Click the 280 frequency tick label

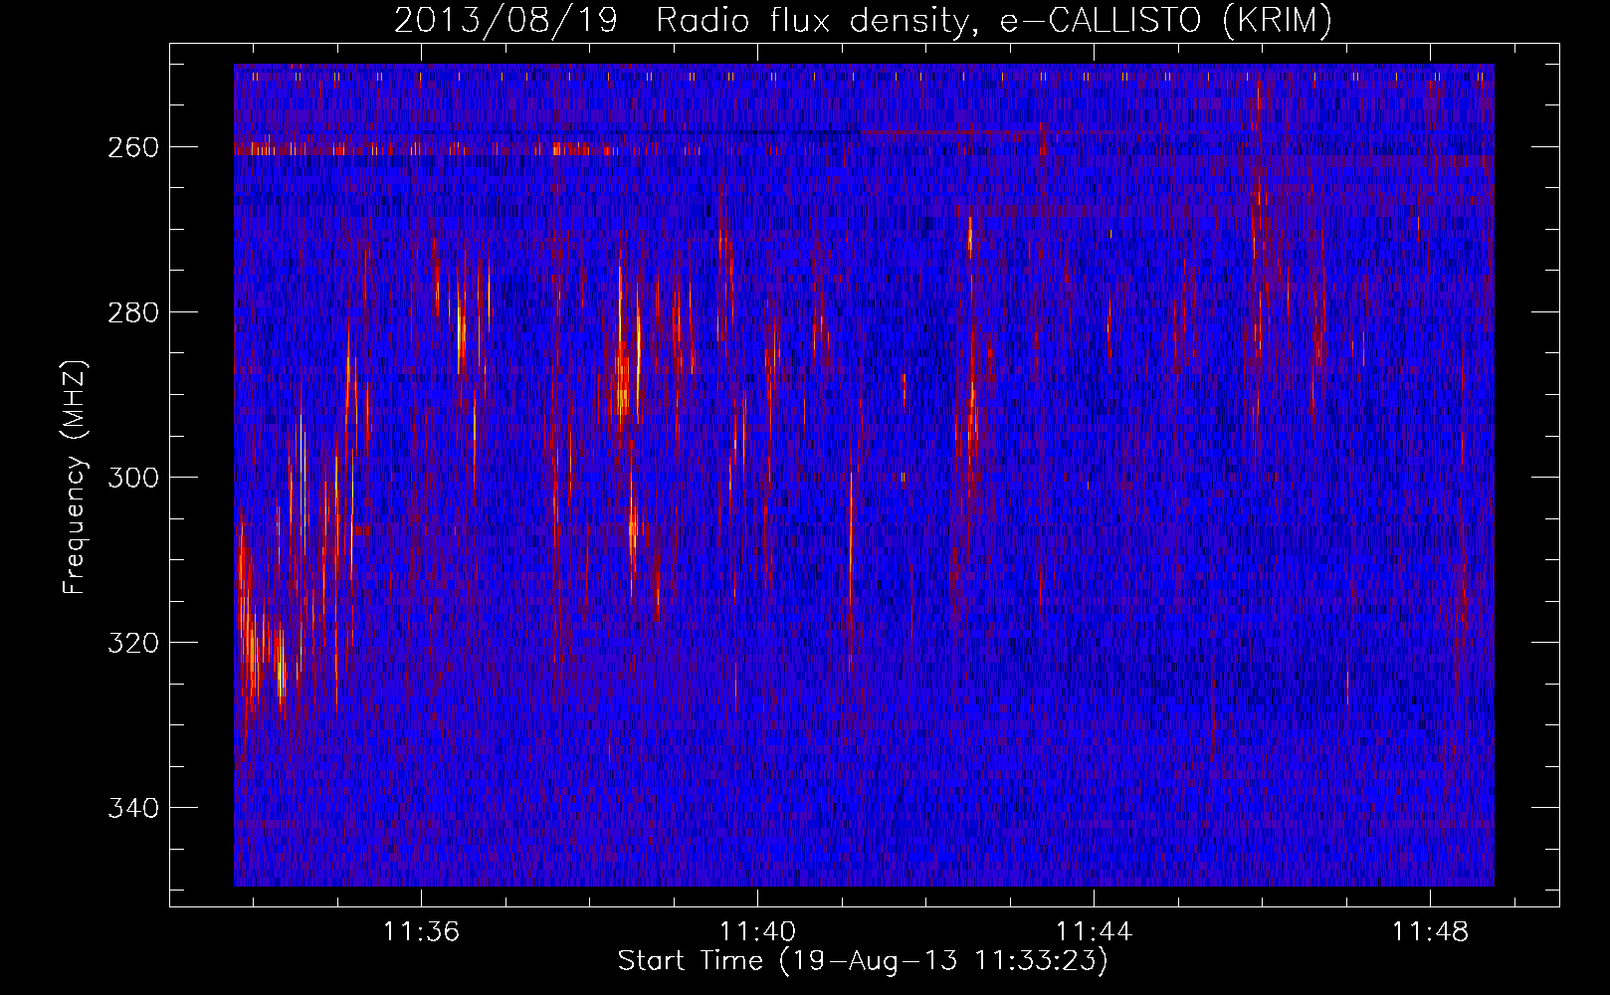click(x=132, y=312)
